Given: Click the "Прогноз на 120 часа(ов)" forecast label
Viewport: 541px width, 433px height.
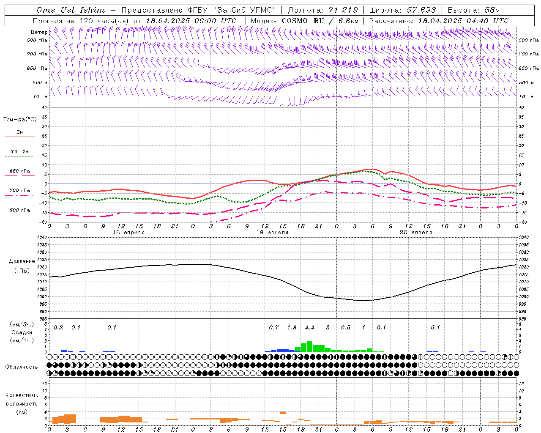Looking at the screenshot, I should tap(82, 21).
